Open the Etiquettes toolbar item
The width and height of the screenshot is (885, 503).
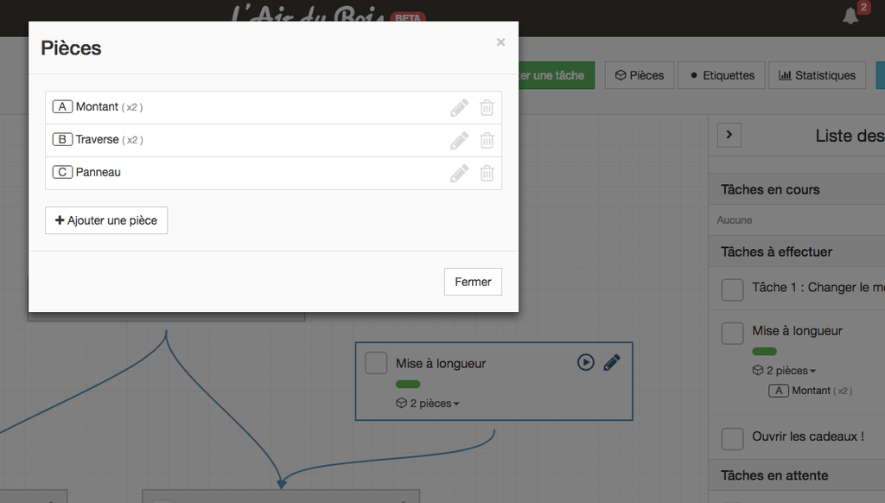pos(722,75)
